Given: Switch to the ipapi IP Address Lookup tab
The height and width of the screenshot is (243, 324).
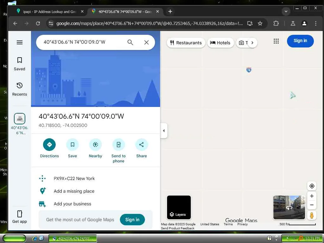Looking at the screenshot, I should click(49, 12).
